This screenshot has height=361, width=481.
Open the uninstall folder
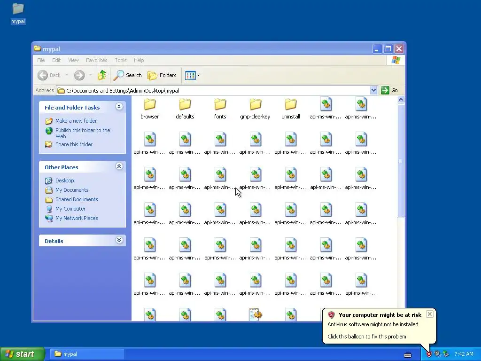[290, 109]
